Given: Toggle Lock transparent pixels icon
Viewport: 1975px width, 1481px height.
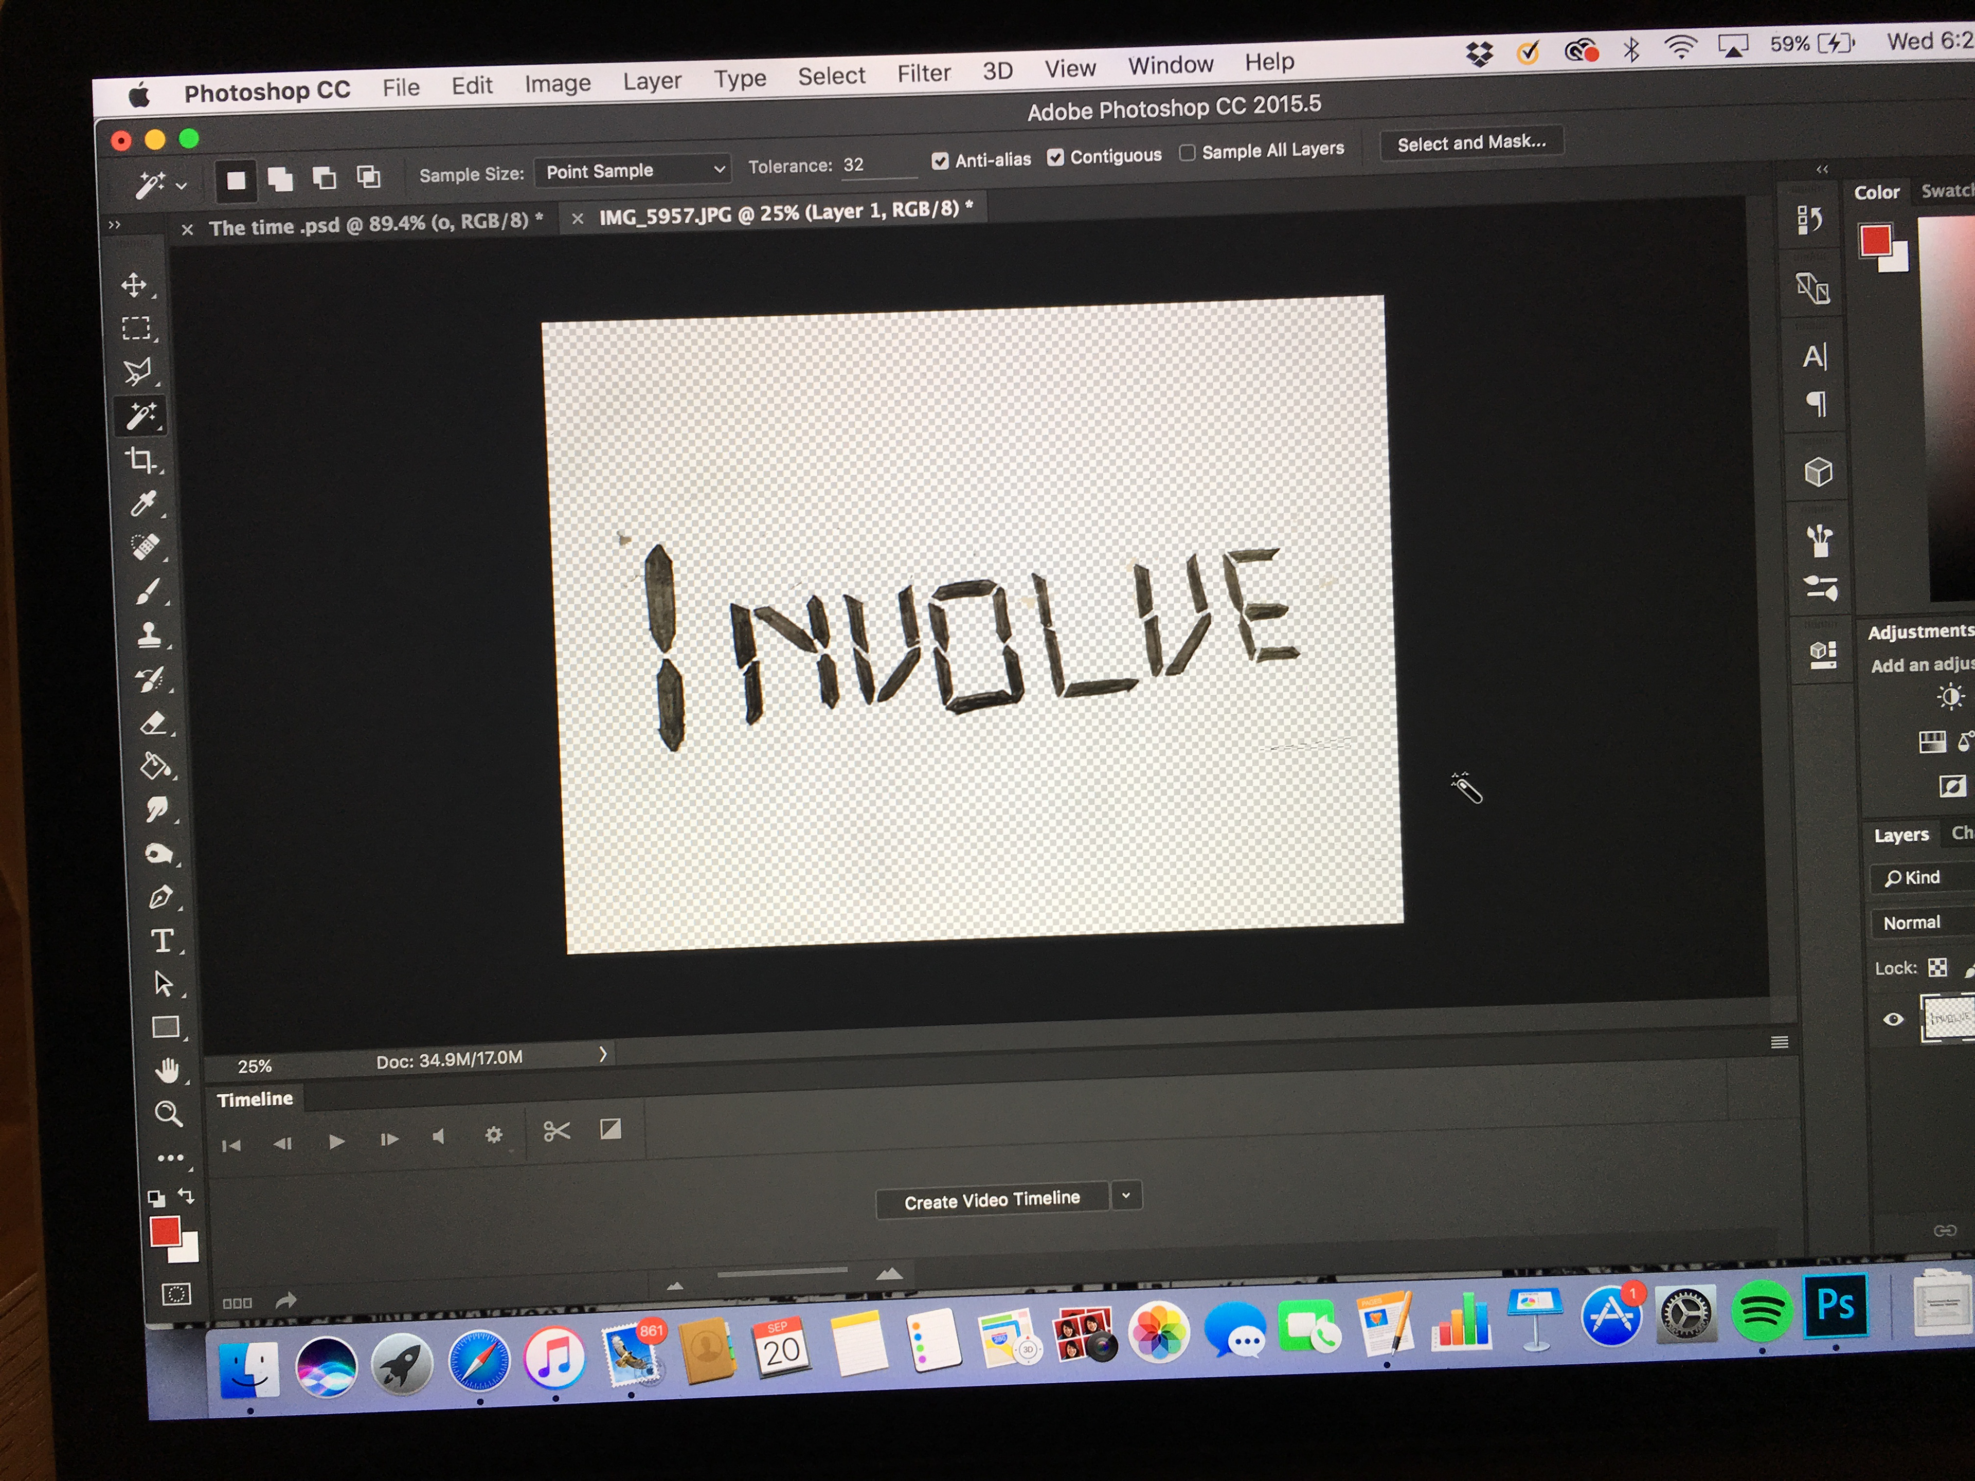Looking at the screenshot, I should pyautogui.click(x=1937, y=967).
